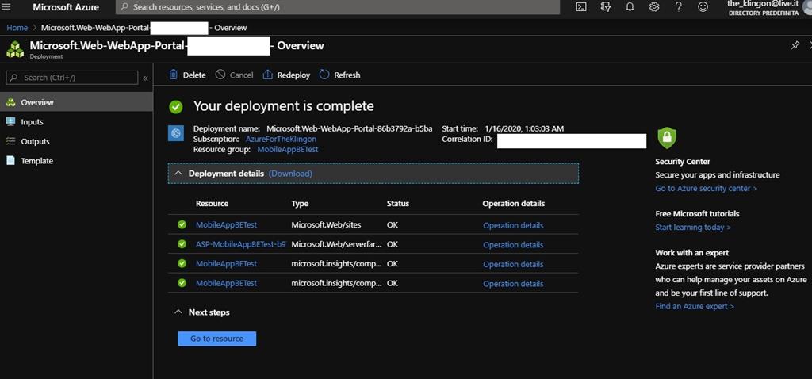Click the sidebar Search (Ctrl+/) field

(x=72, y=78)
